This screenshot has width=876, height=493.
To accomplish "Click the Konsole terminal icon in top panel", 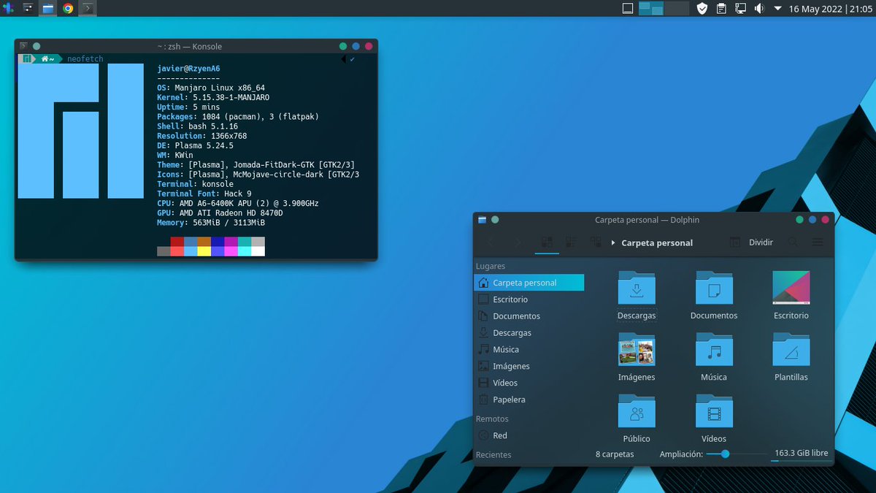I will [x=88, y=9].
